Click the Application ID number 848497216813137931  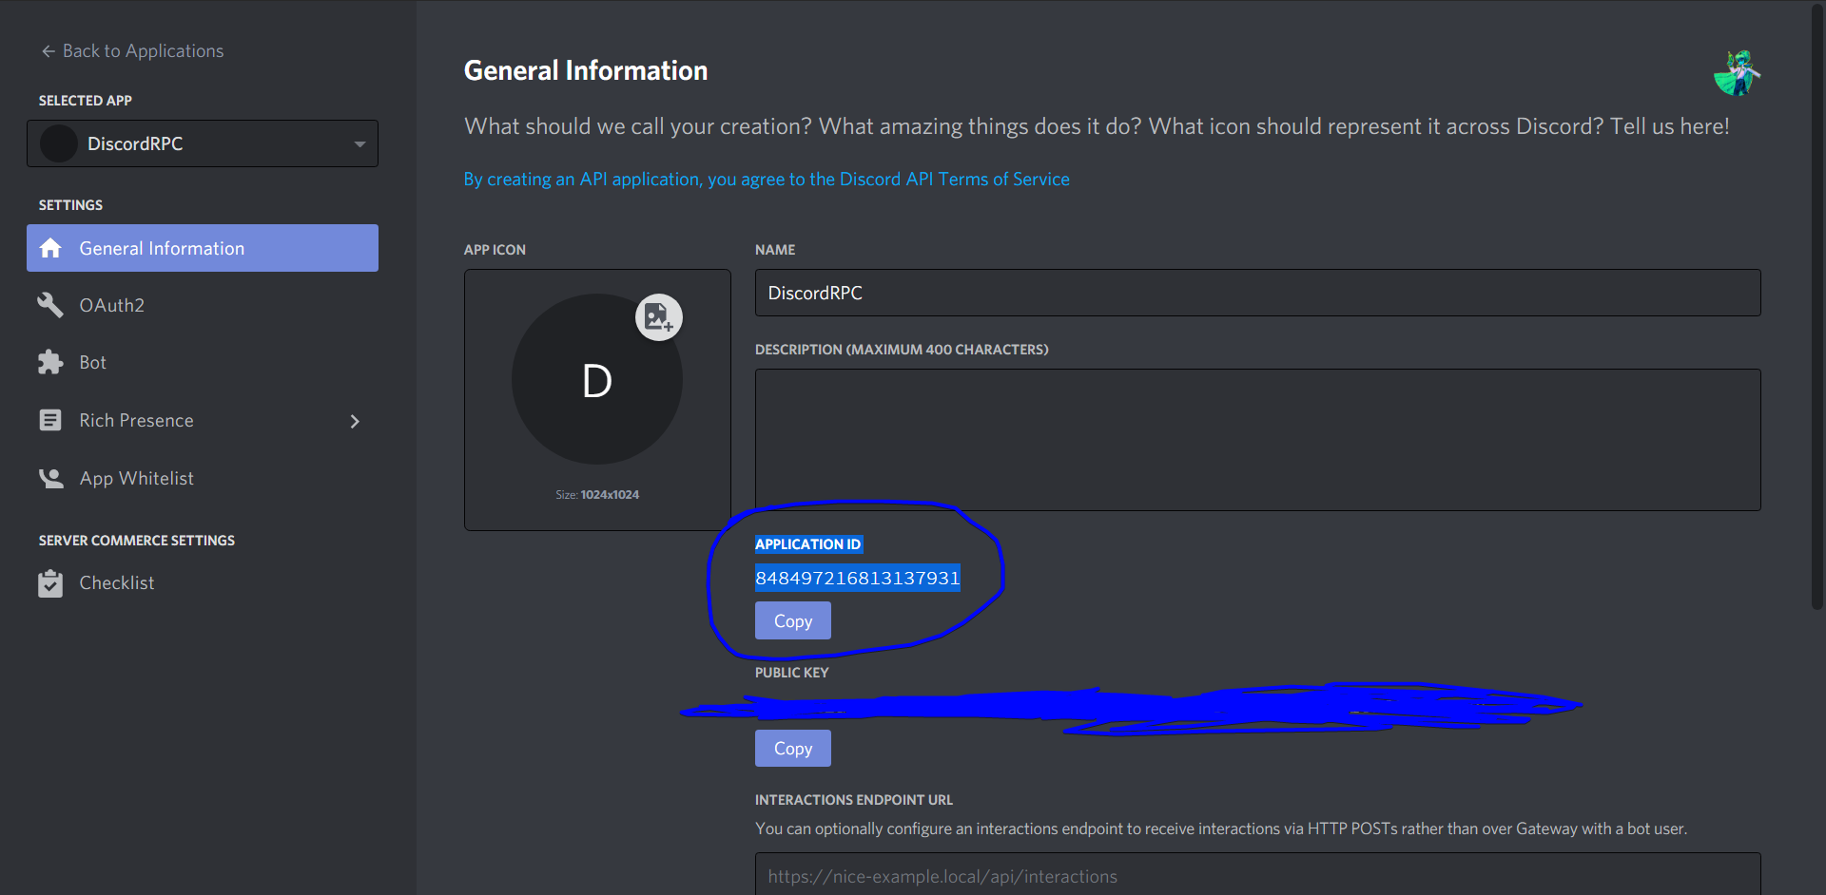coord(858,578)
